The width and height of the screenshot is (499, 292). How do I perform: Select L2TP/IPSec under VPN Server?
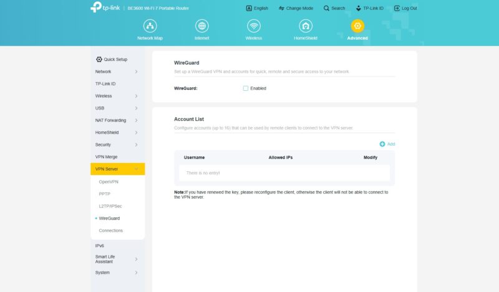[110, 206]
